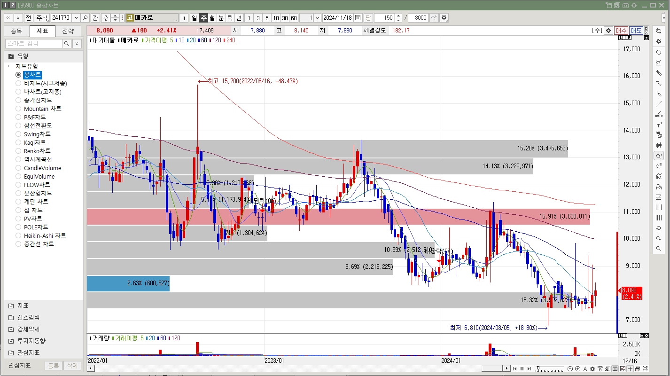Expand the 지표 section

[x=11, y=305]
